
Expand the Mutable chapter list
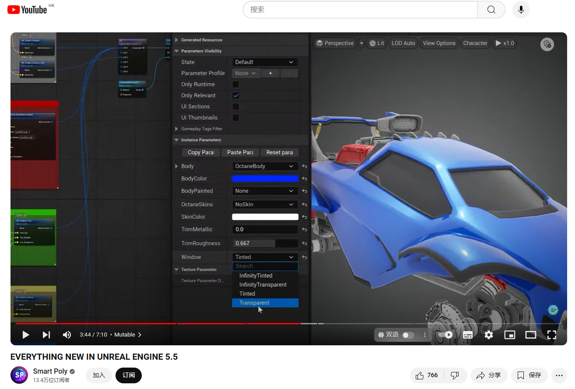click(x=128, y=335)
